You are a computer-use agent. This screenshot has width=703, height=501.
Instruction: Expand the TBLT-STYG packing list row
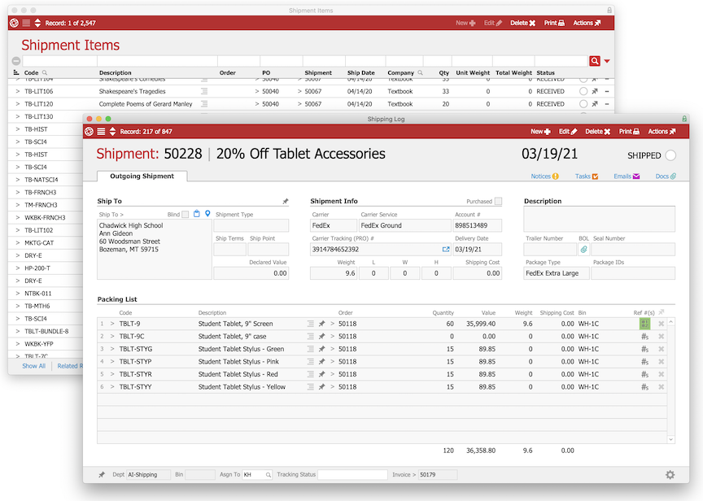click(x=112, y=349)
